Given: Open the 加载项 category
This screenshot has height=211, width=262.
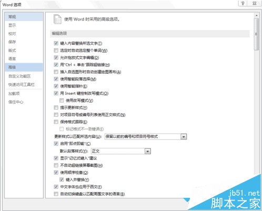Looking at the screenshot, I should click(24, 94).
